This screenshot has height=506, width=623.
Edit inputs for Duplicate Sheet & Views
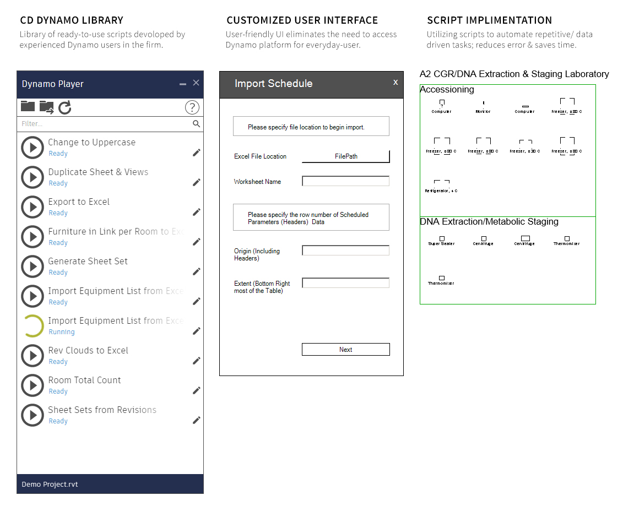[196, 182]
